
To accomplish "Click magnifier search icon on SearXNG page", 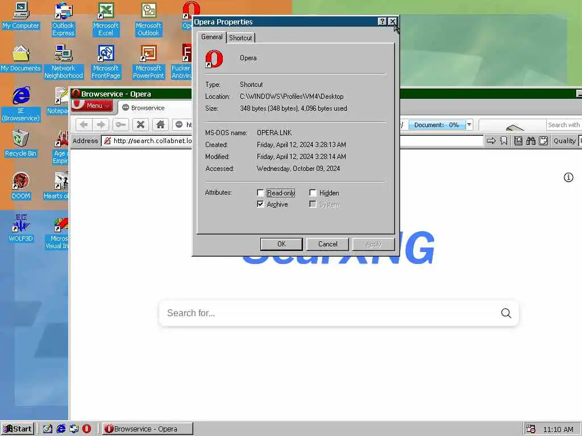I will coord(506,313).
